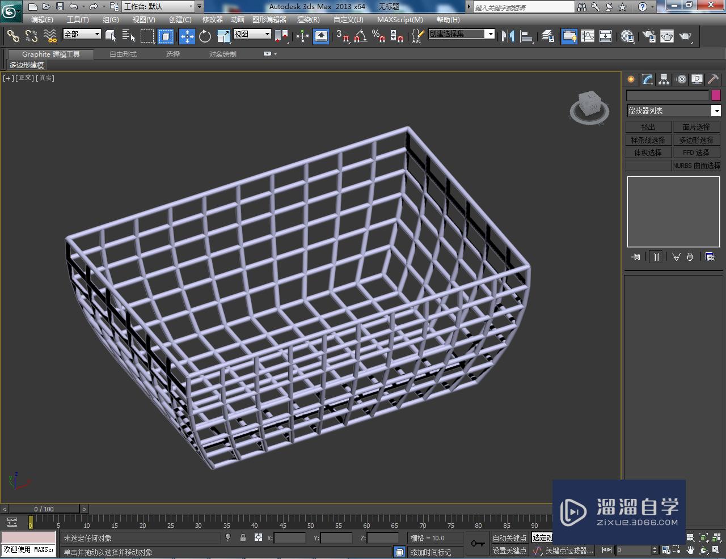726x559 pixels.
Task: Open the Material Editor icon
Action: point(627,36)
